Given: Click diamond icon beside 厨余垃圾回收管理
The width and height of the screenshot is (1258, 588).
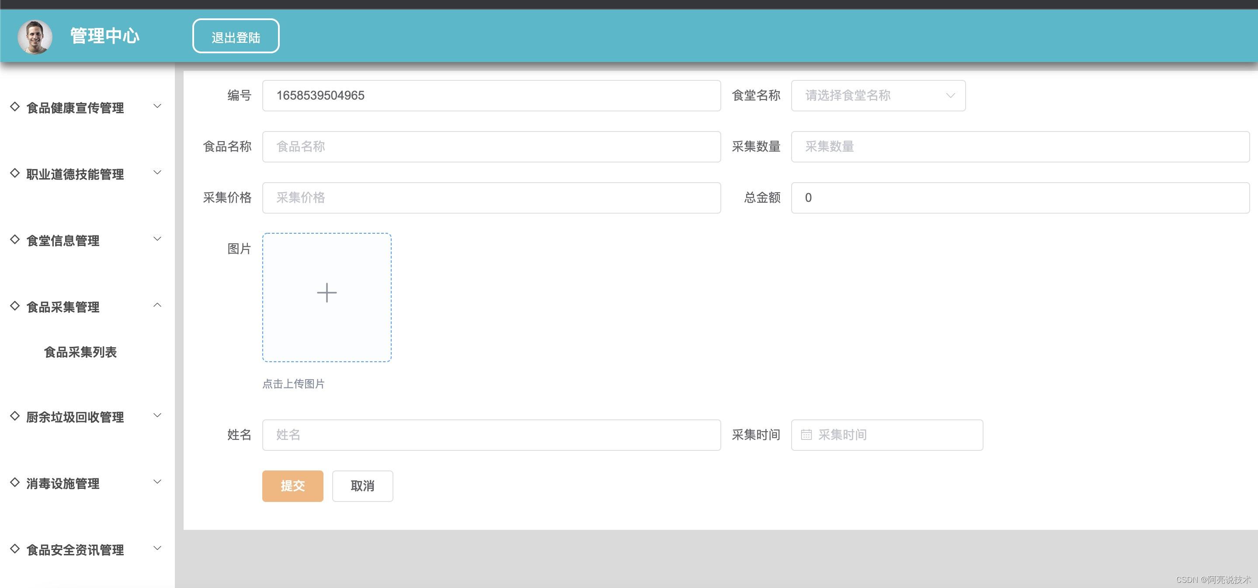Looking at the screenshot, I should click(15, 416).
